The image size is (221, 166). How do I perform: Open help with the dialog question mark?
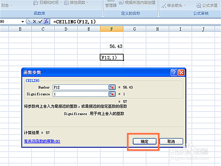174,72
